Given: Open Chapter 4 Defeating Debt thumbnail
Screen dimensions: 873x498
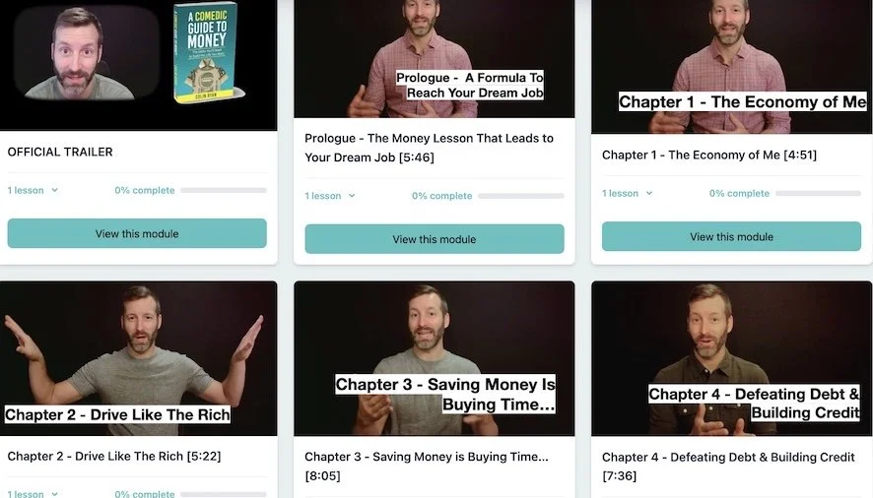Looking at the screenshot, I should point(731,358).
